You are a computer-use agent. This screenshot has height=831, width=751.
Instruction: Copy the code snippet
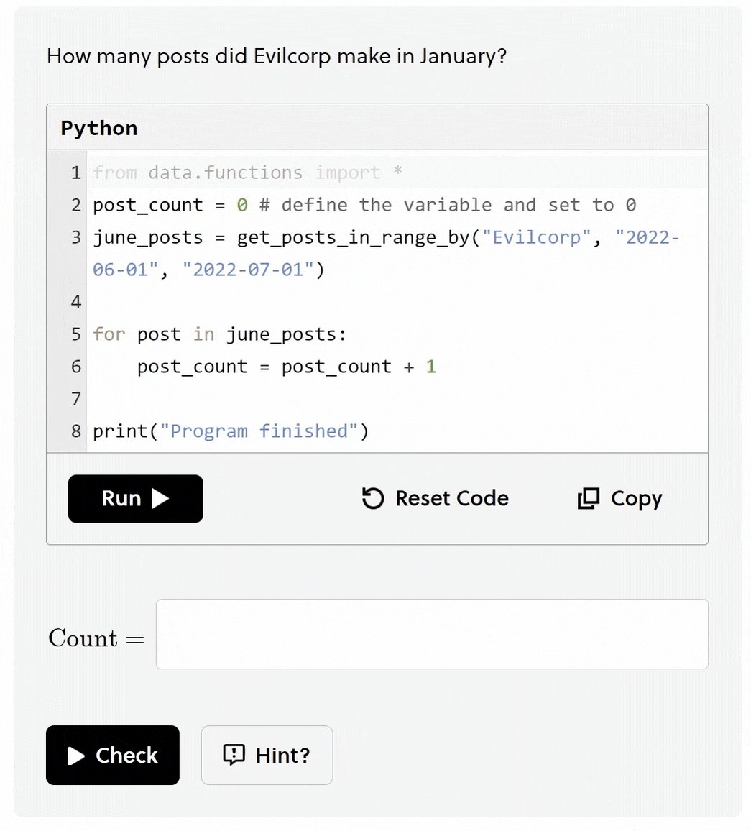click(619, 499)
